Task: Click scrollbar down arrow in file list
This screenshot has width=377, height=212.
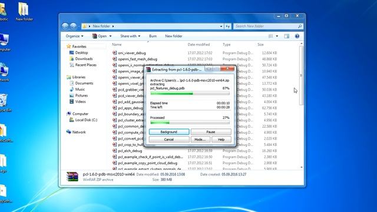Action: pos(302,167)
